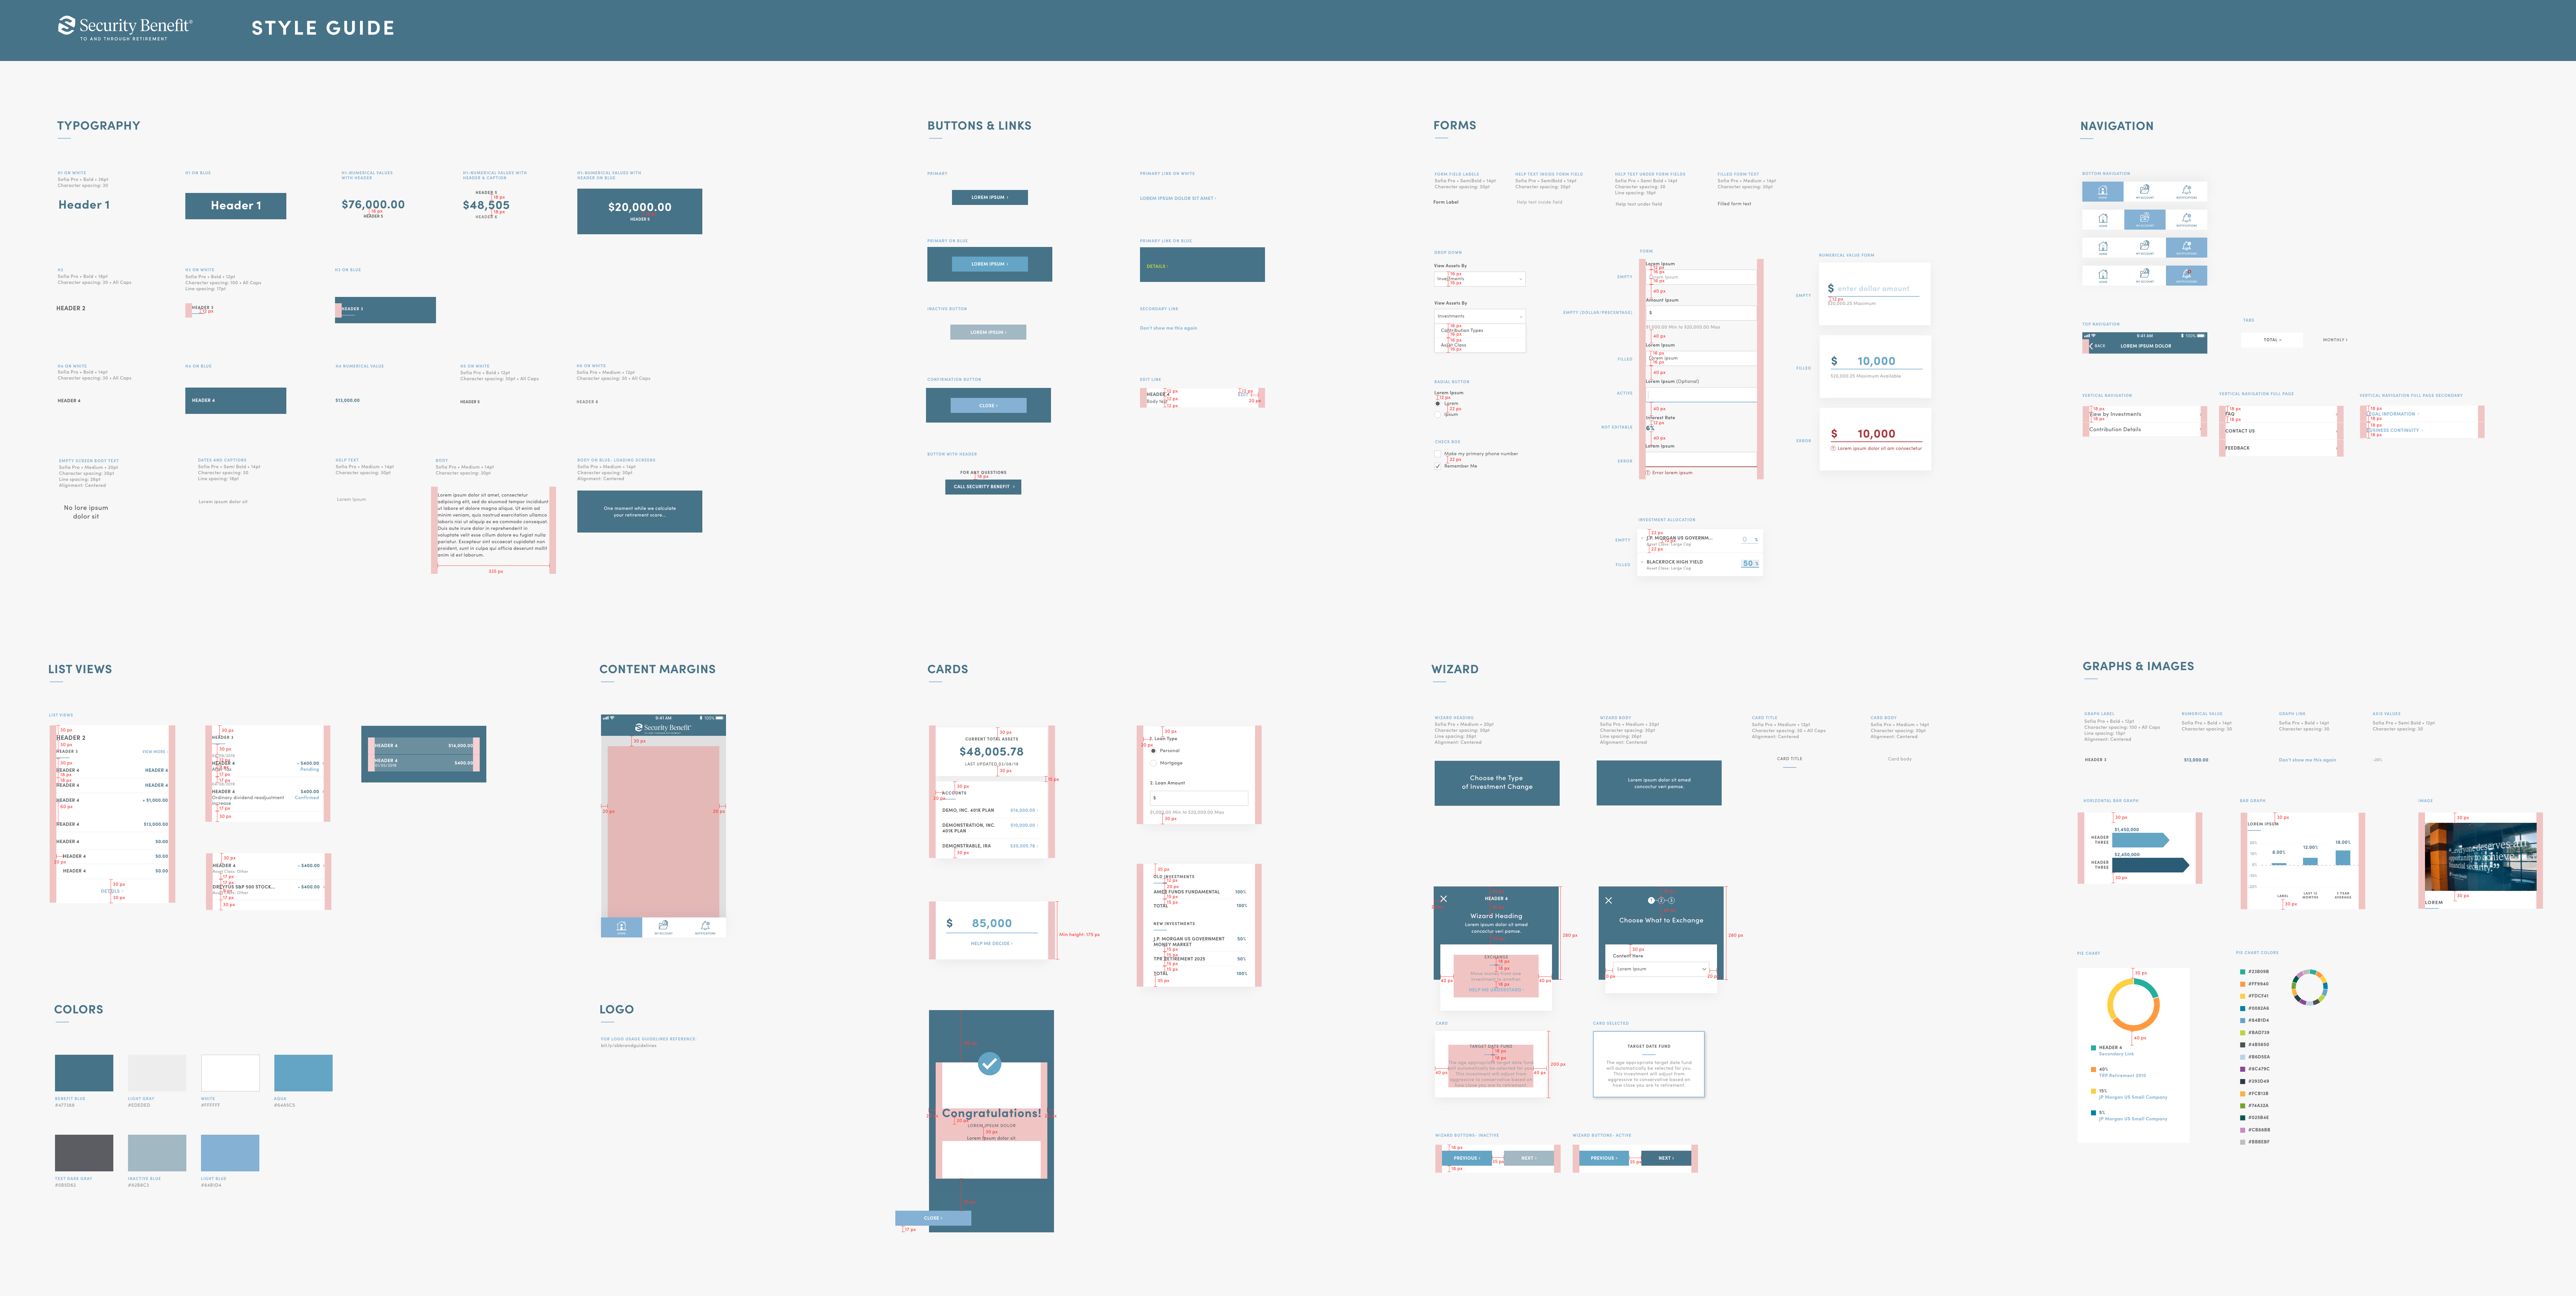Open Lorem Ipsum dropdown in exchange wizard
Viewport: 2576px width, 1296px height.
pos(1661,969)
